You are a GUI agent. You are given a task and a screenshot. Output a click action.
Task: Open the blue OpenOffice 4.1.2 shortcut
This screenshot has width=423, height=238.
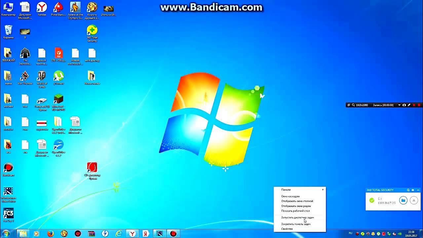[58, 148]
